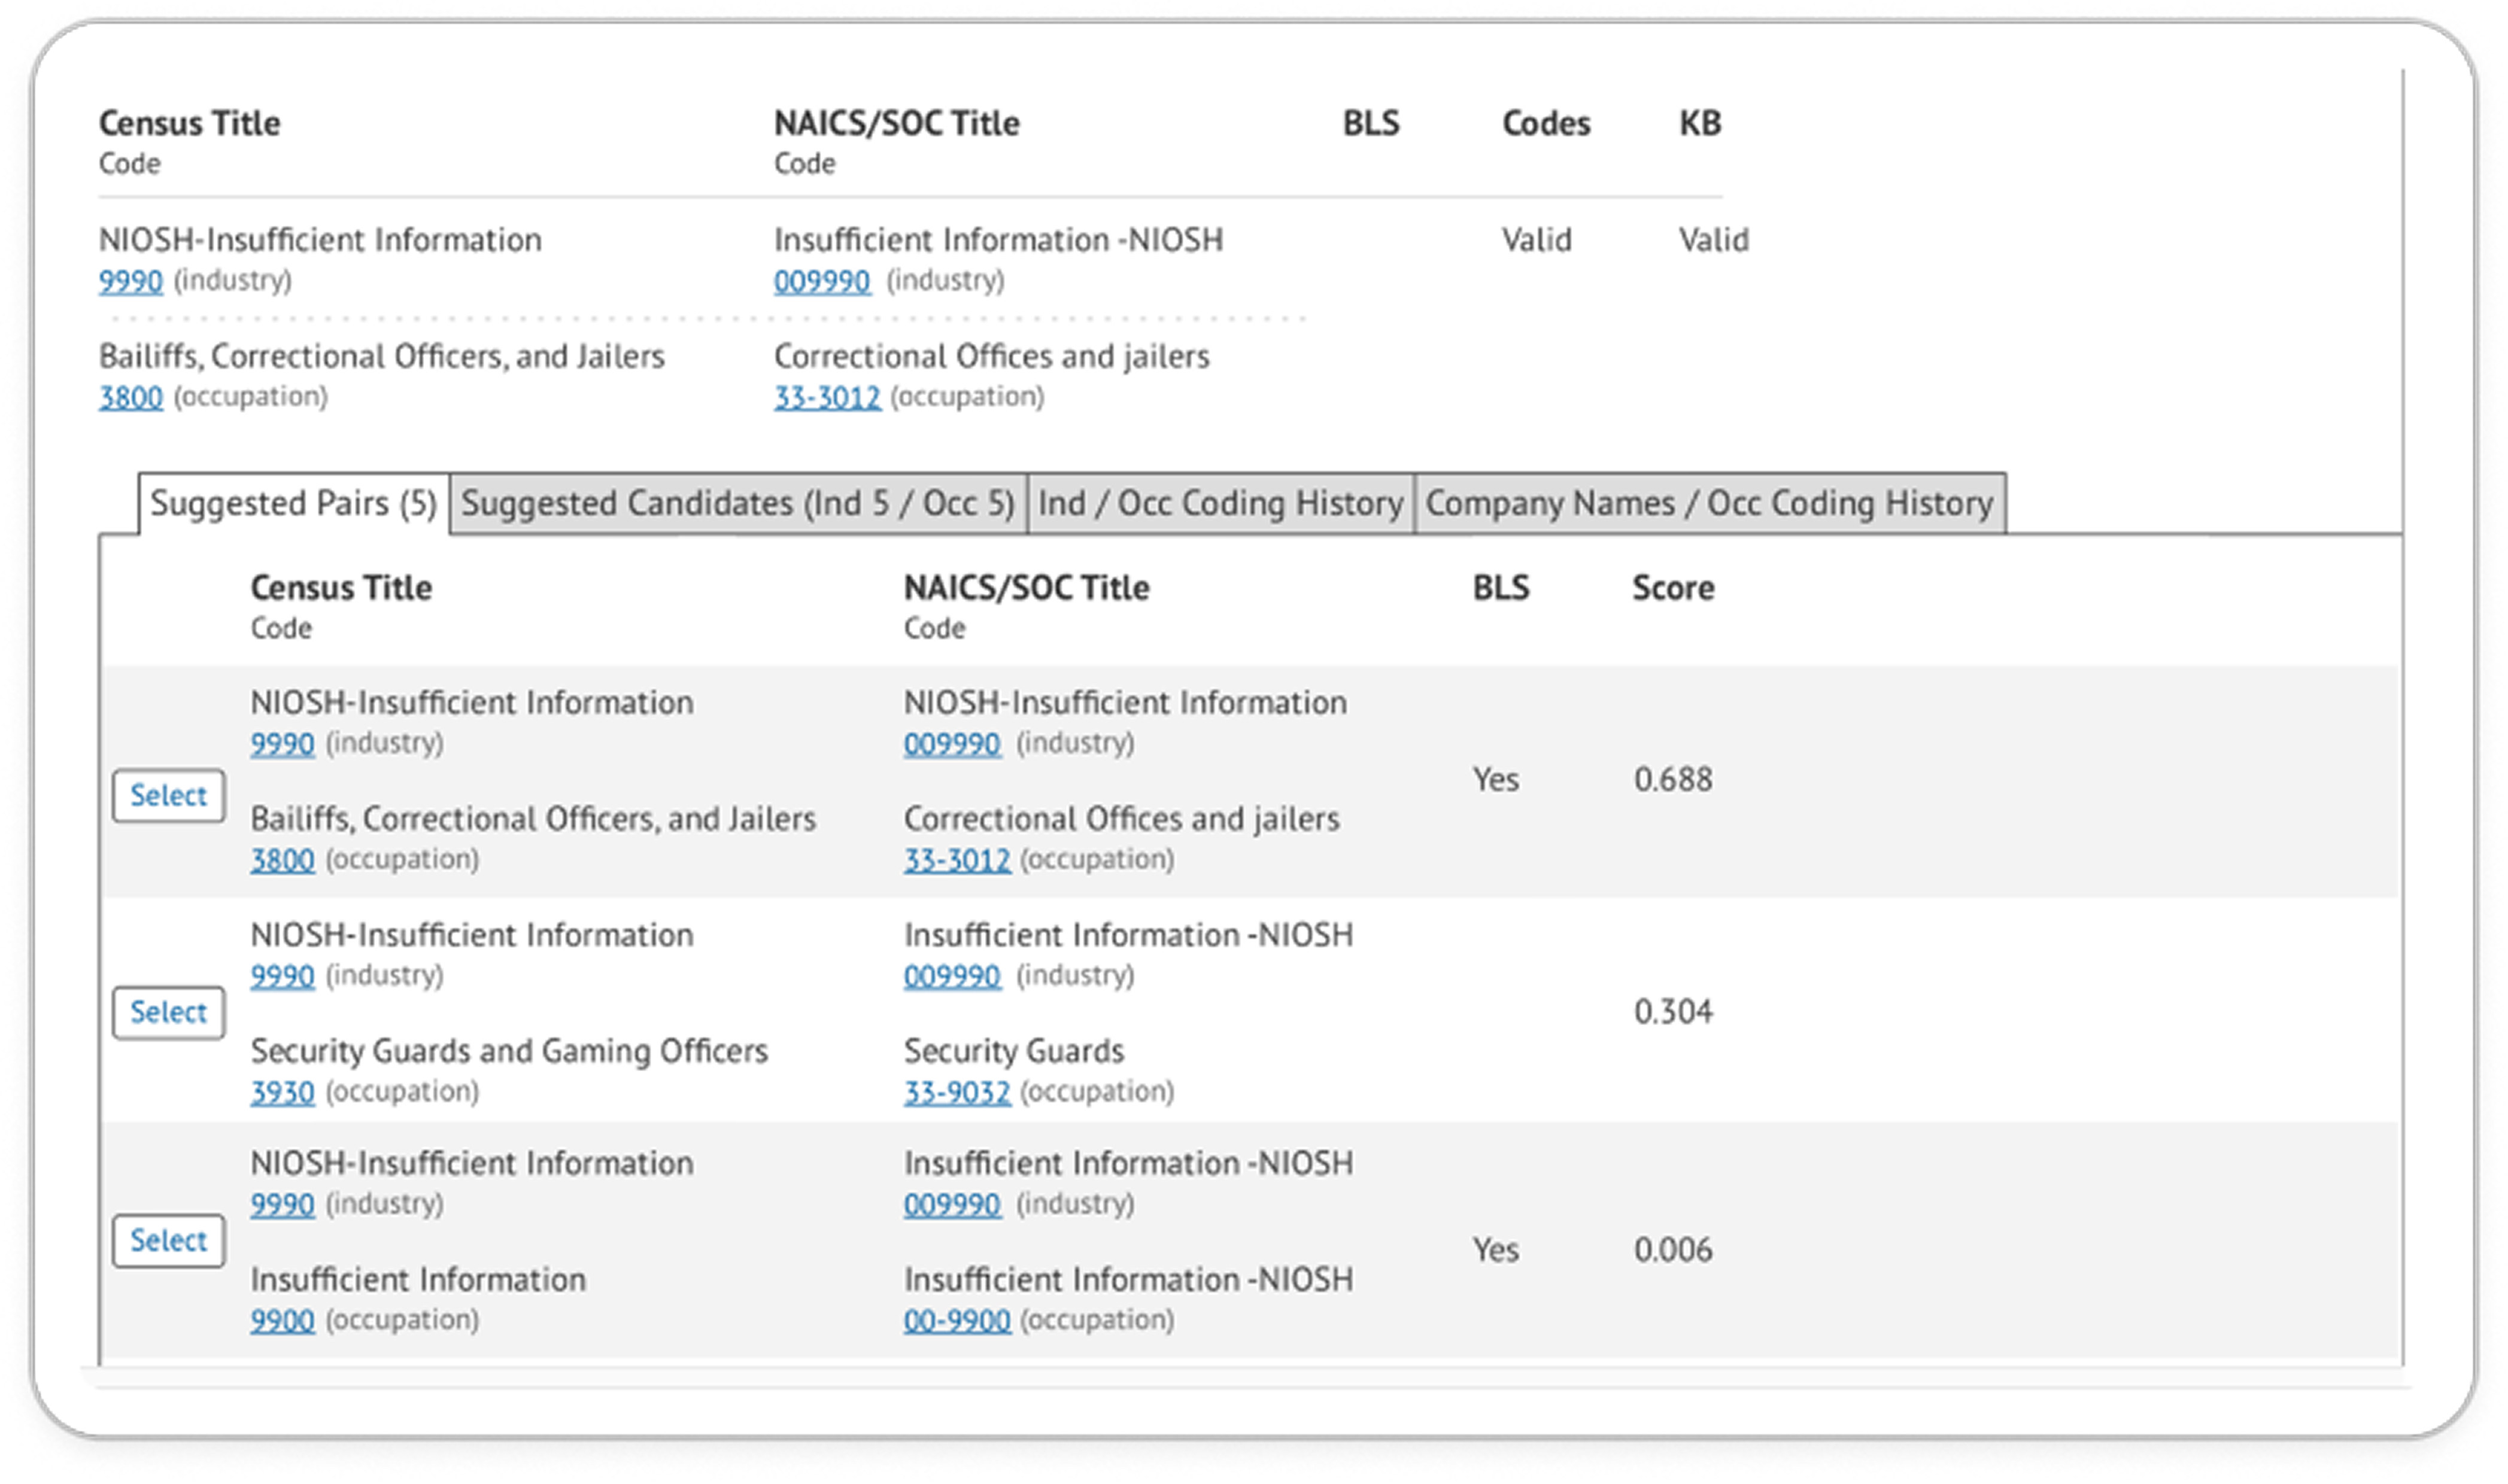Image resolution: width=2508 pixels, height=1484 pixels.
Task: Open SOC code 33-9032 for Security Guards
Action: pyautogui.click(x=957, y=1092)
